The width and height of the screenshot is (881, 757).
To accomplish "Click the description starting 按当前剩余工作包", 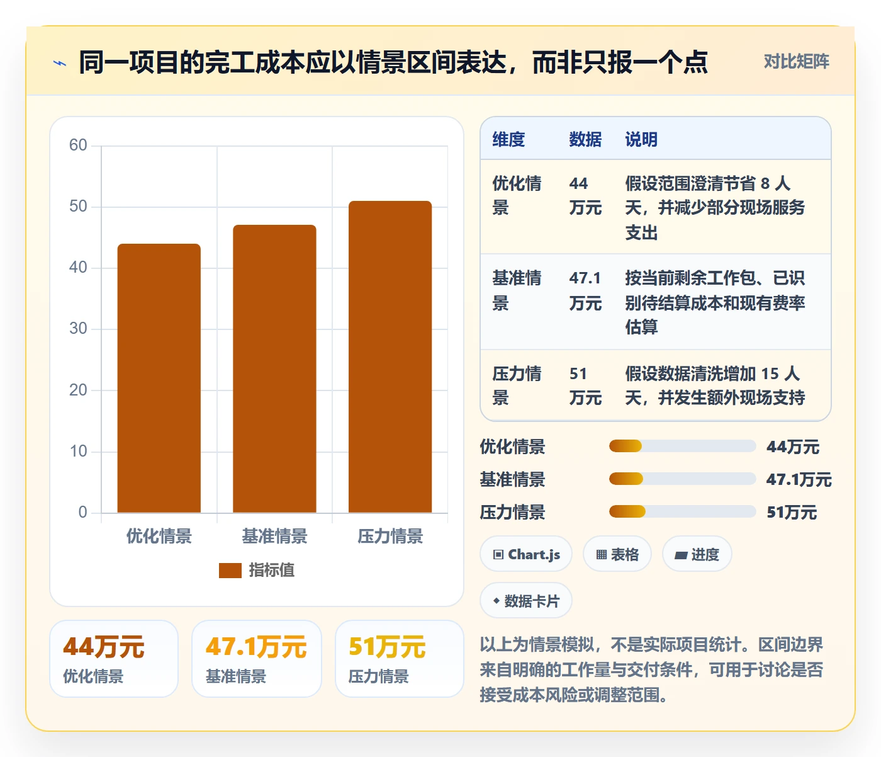I will click(715, 302).
